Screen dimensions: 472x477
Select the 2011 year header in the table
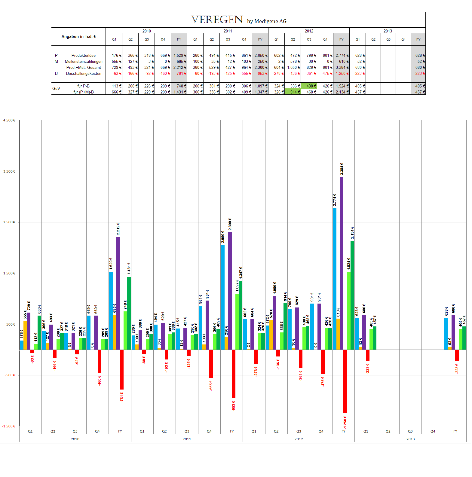228,31
